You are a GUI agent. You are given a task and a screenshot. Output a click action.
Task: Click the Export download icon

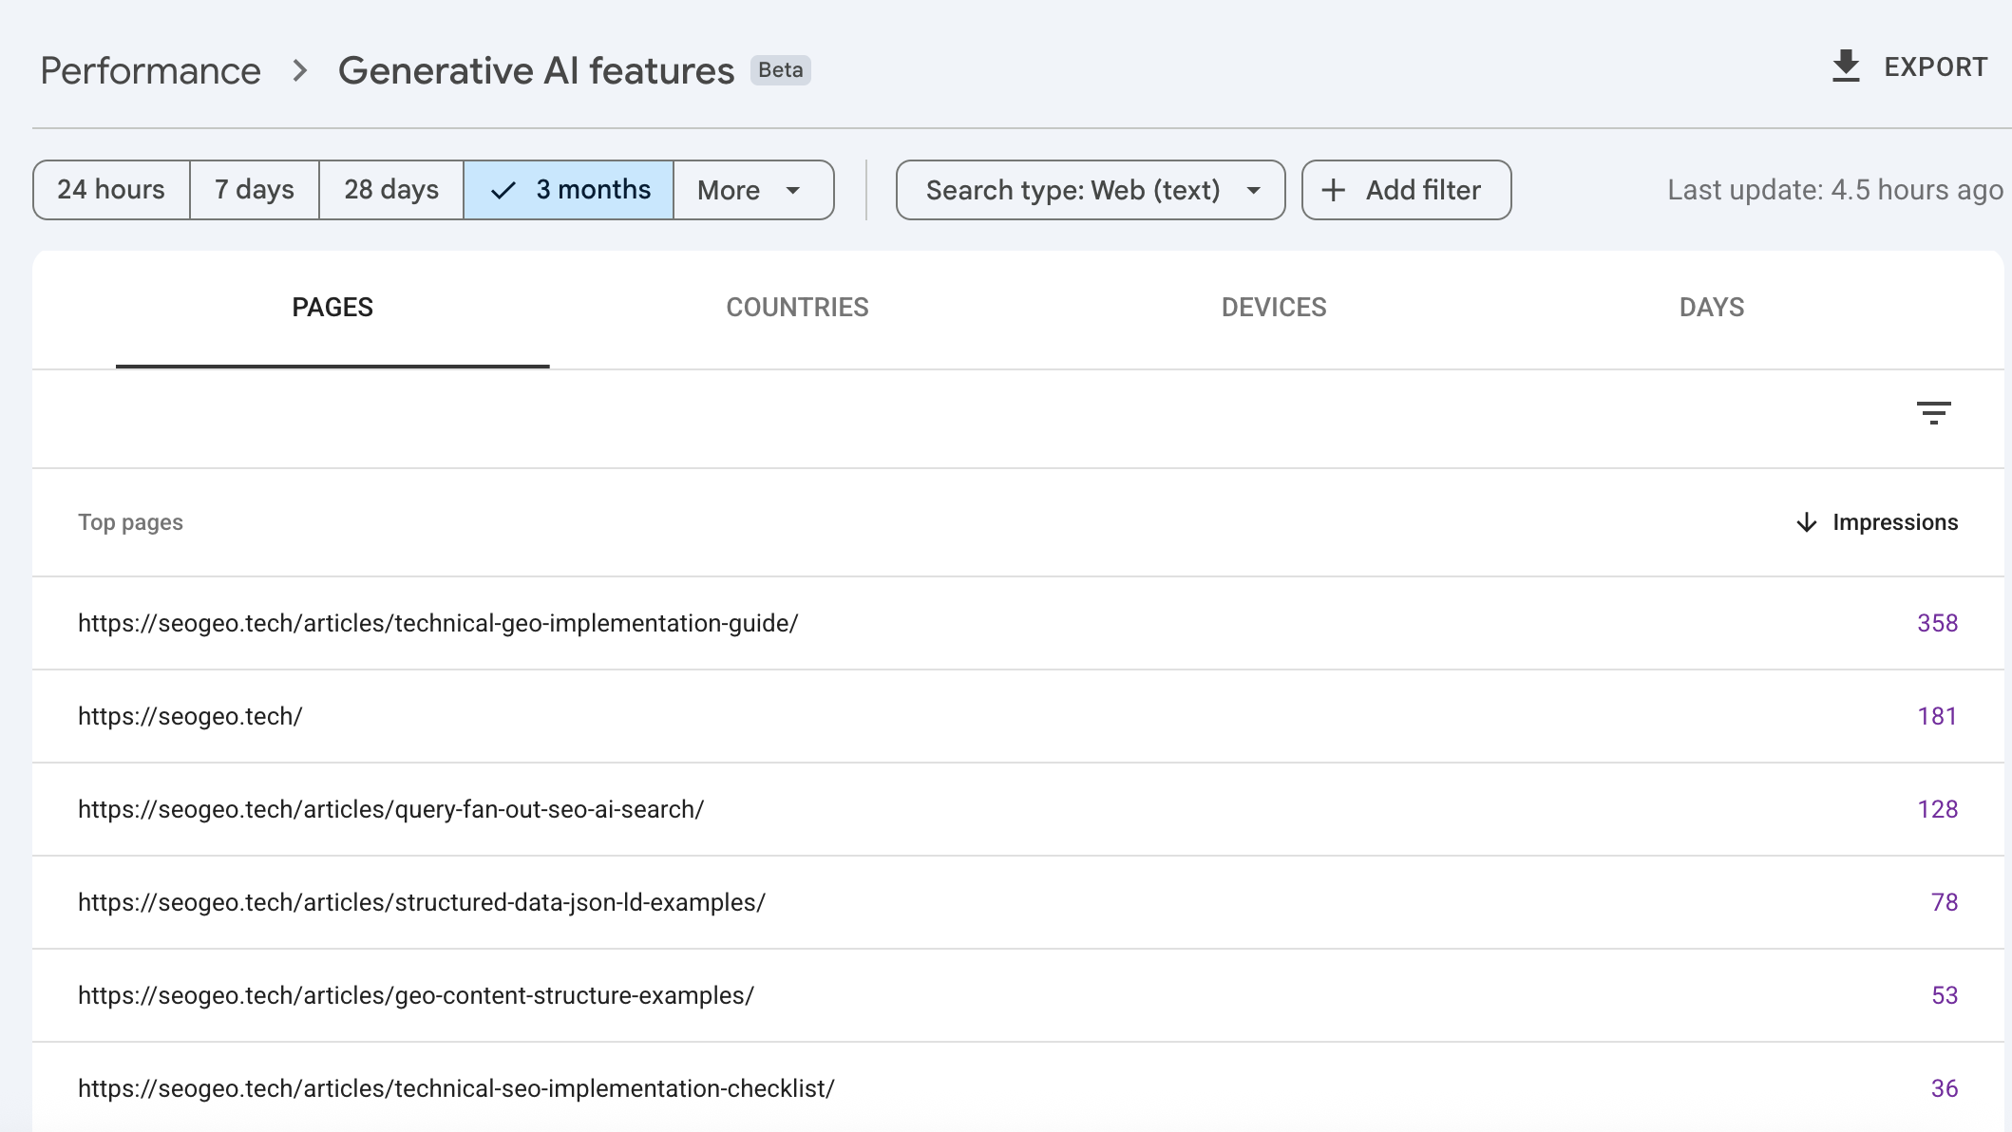(1846, 66)
